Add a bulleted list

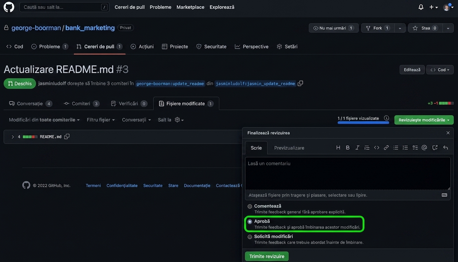click(396, 148)
